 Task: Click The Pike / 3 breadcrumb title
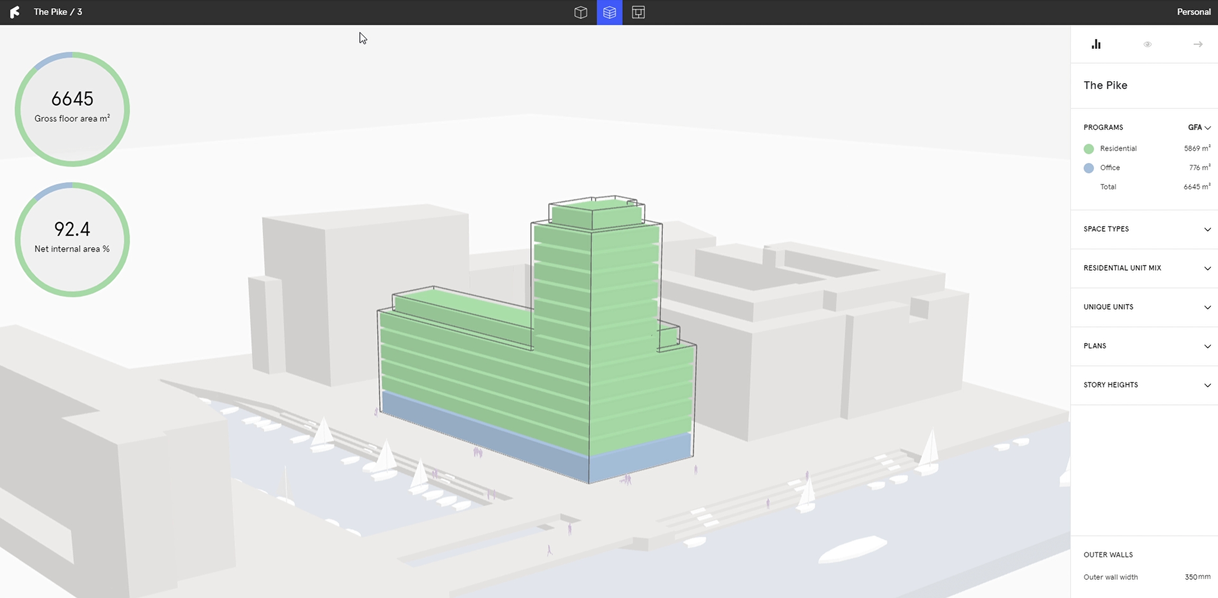[58, 12]
